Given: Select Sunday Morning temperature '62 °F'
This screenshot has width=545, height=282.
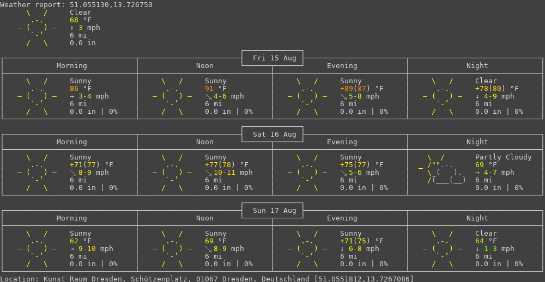Looking at the screenshot, I should coord(81,241).
